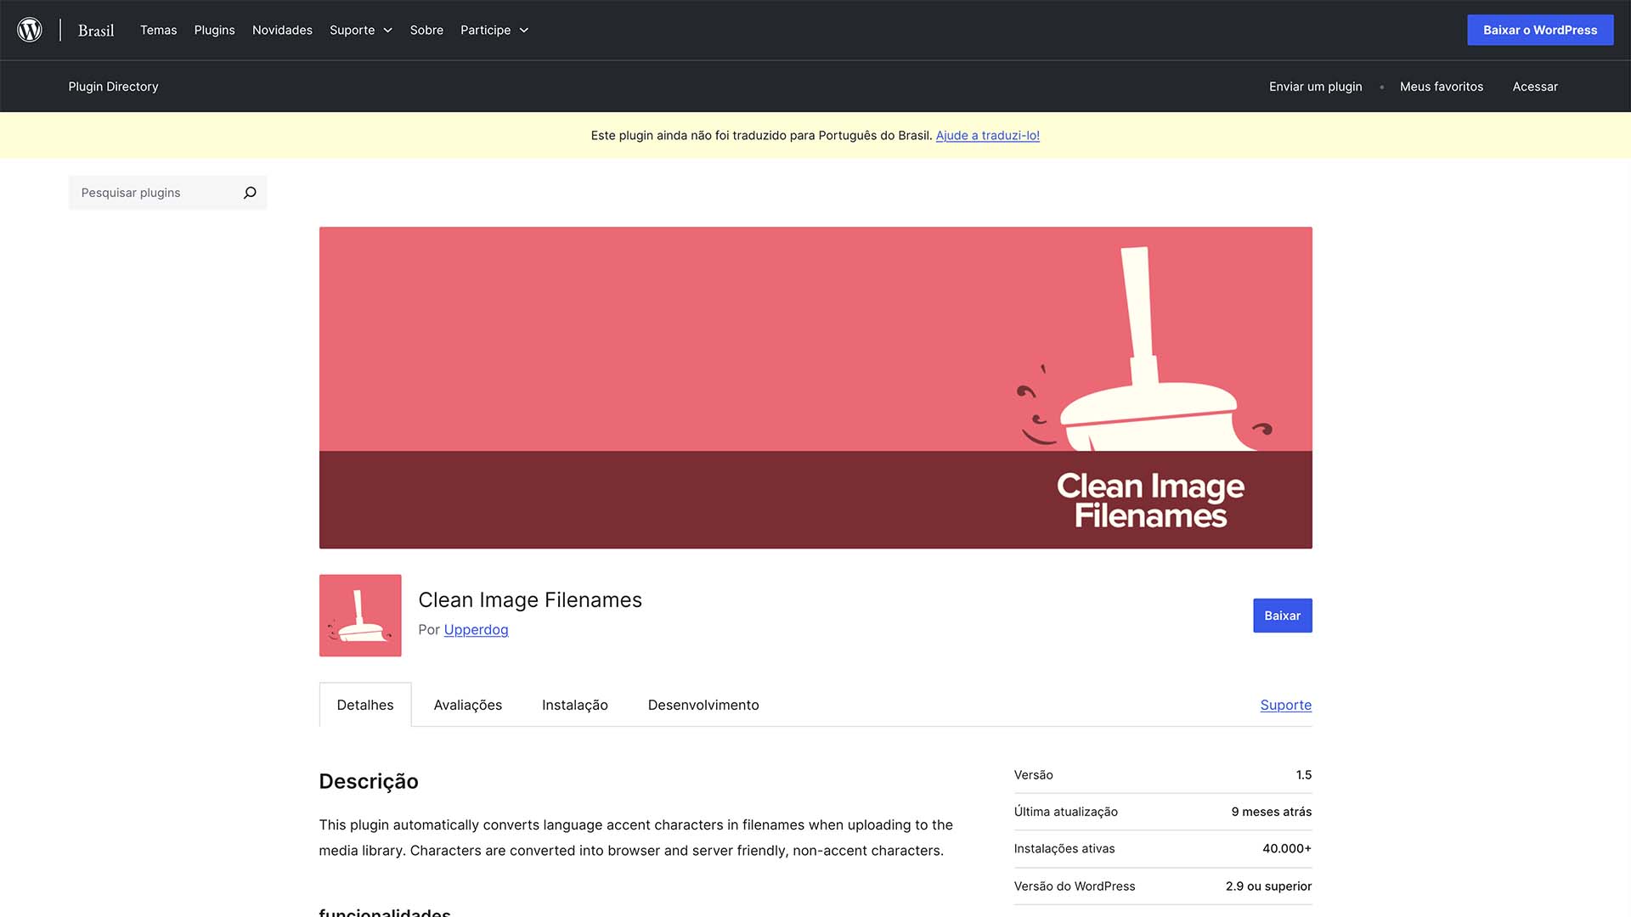Click the Instalações ativas label

1064,848
